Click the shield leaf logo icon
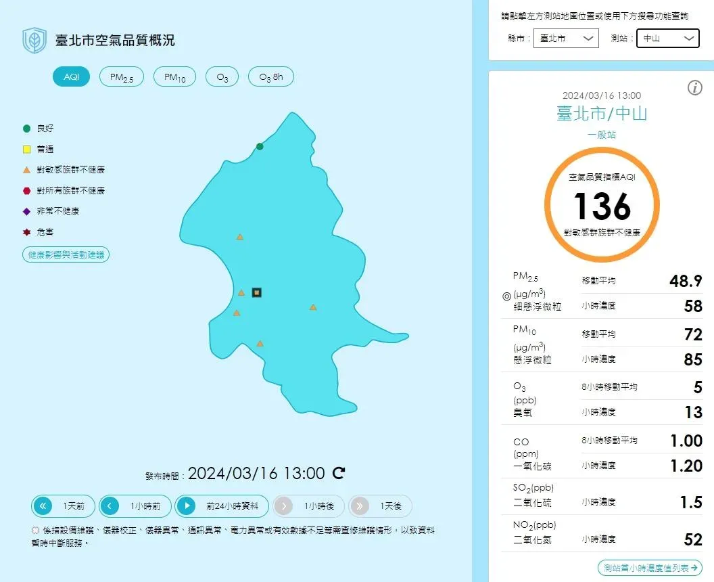Image resolution: width=714 pixels, height=582 pixels. tap(34, 40)
